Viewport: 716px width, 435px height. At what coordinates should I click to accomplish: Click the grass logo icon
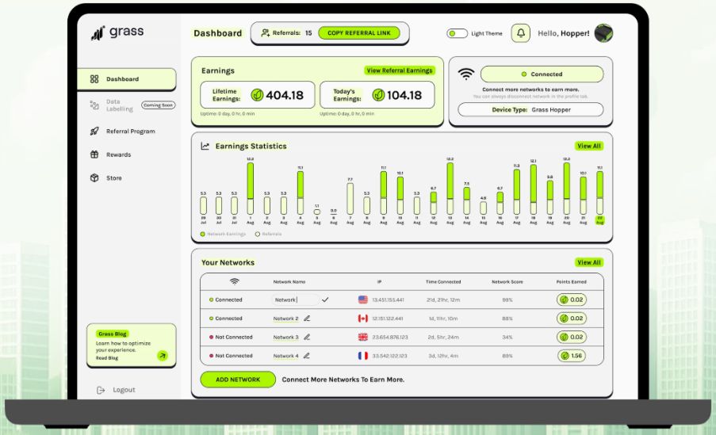pos(98,32)
